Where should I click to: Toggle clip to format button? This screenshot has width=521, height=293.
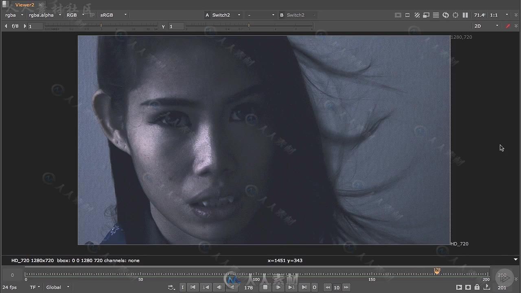[x=398, y=15]
